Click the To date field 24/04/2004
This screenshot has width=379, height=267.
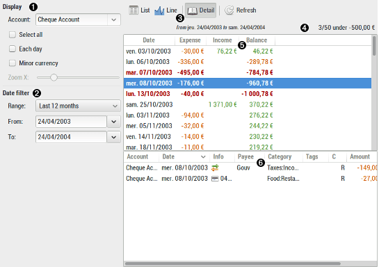click(71, 137)
